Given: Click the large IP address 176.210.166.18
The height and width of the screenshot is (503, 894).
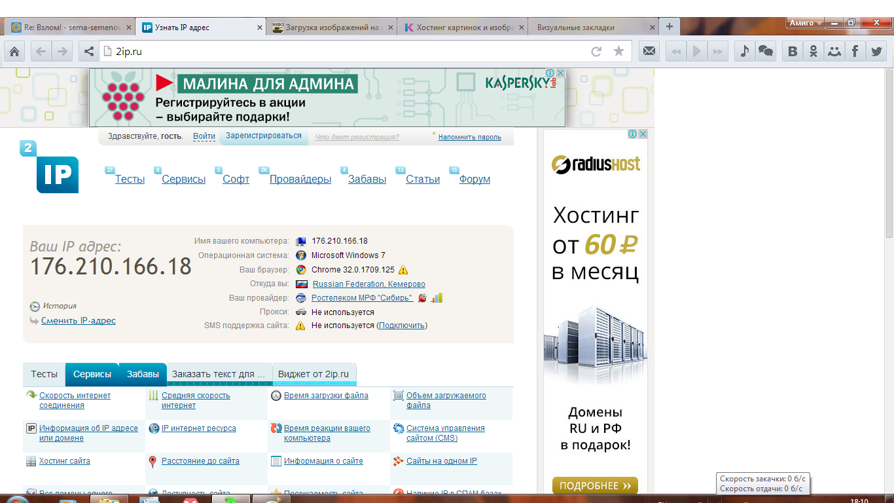Looking at the screenshot, I should point(111,267).
